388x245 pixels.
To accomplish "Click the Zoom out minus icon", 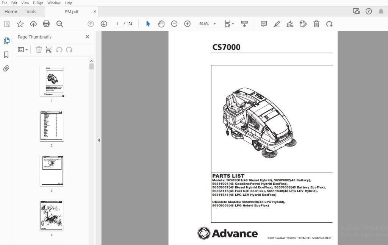I will pyautogui.click(x=174, y=24).
